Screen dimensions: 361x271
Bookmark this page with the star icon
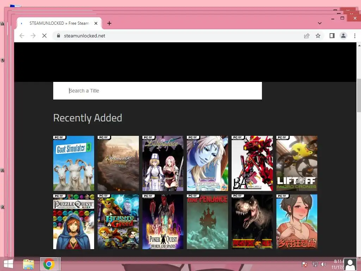point(318,36)
